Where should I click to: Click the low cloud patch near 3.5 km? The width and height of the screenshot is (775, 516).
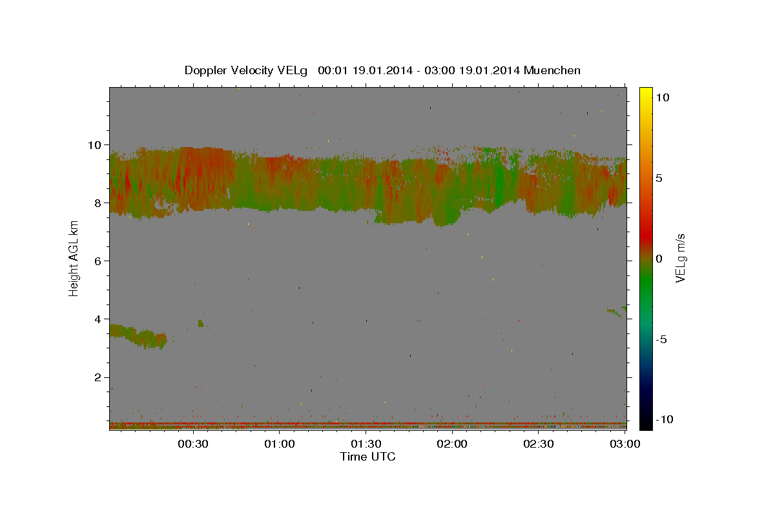(139, 336)
